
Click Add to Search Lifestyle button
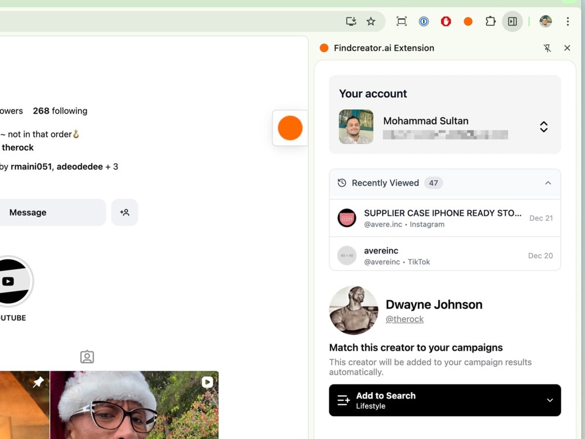point(445,400)
